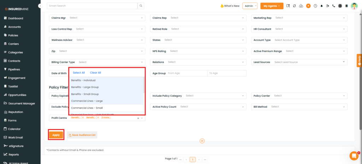
Task: Go to Document Manager in sidebar
Action: coord(22,103)
